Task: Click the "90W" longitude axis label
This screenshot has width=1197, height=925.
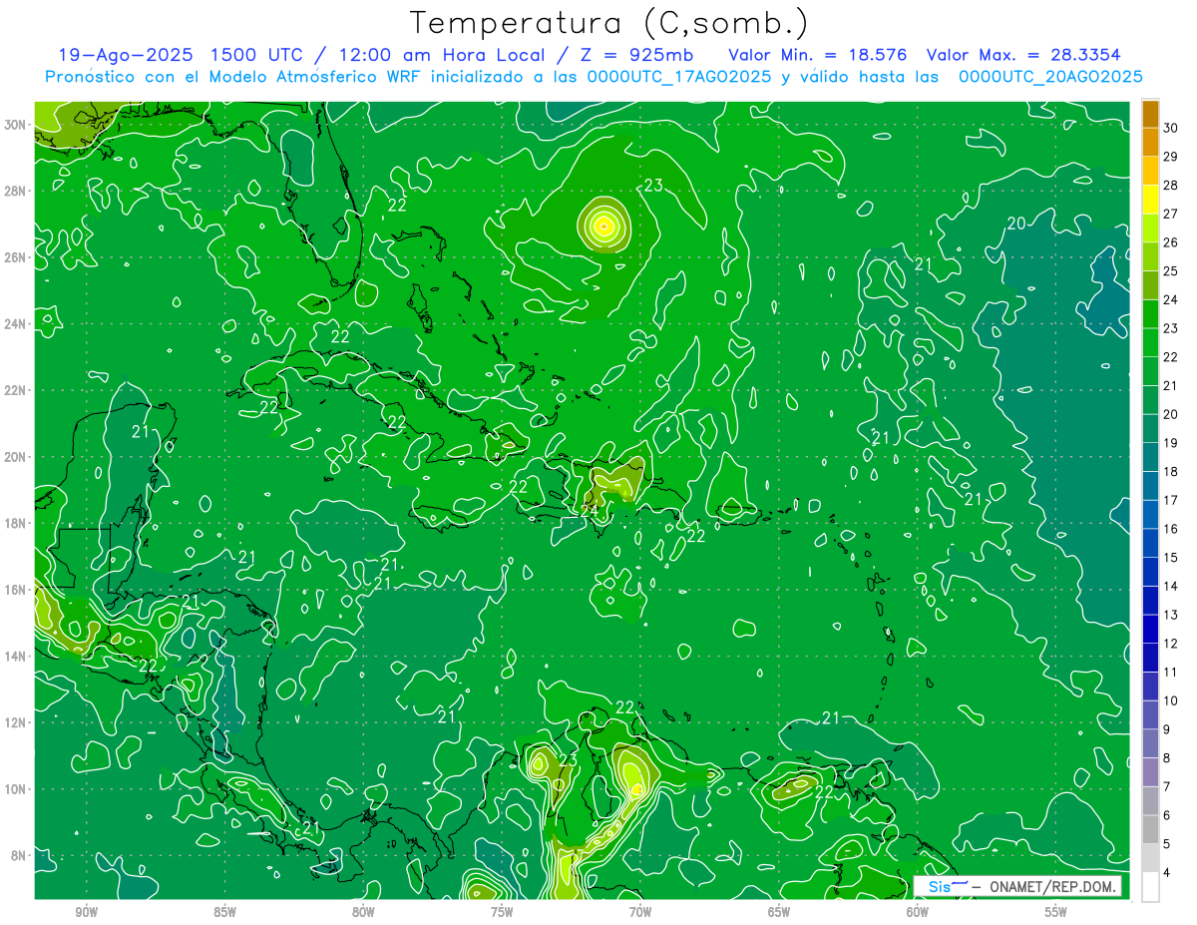Action: tap(86, 912)
